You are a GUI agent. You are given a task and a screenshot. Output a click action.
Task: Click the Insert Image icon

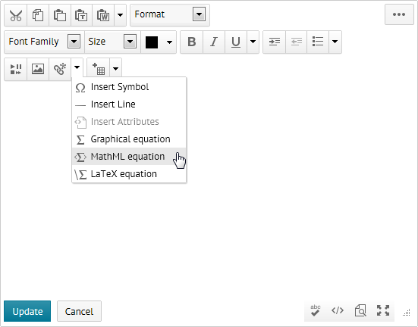coord(38,69)
